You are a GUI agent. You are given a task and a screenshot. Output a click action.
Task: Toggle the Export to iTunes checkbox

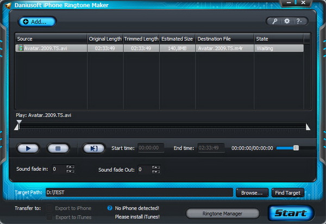[51, 217]
